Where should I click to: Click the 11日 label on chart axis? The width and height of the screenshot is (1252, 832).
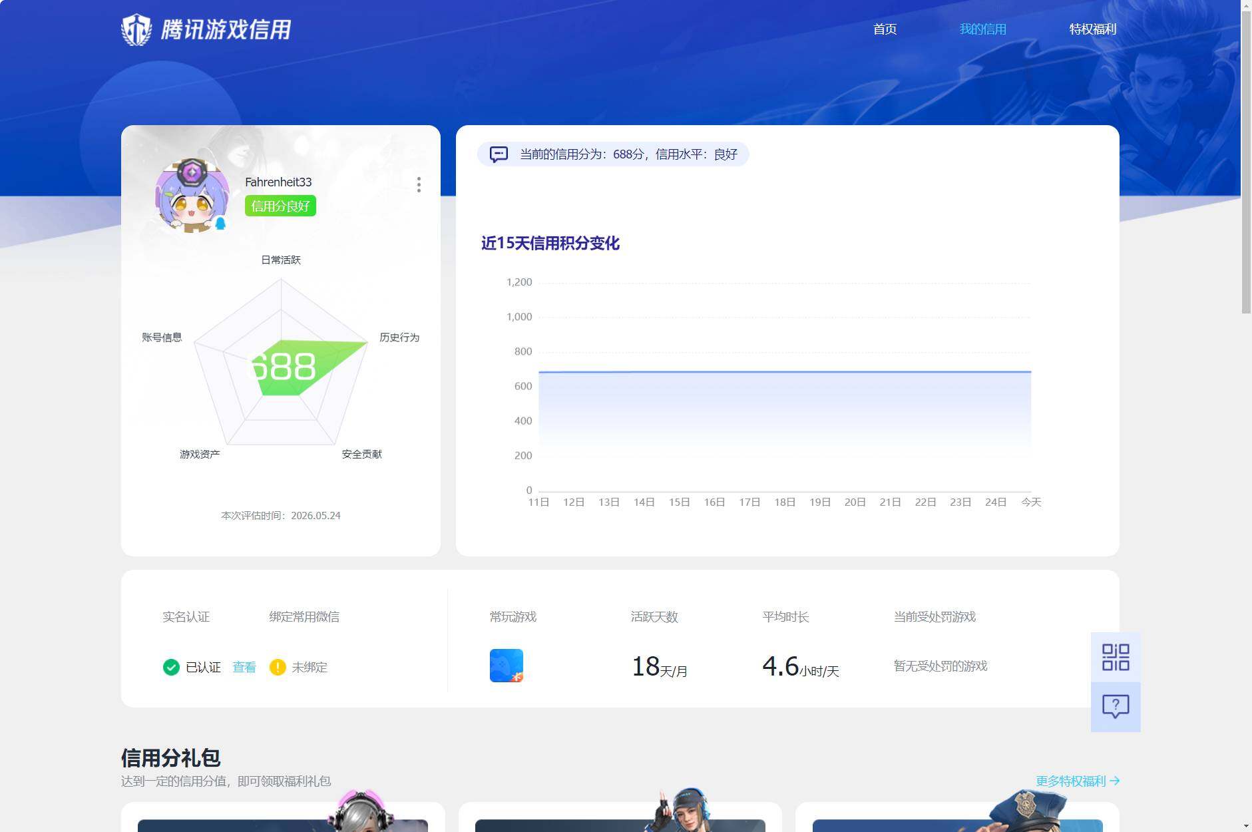click(538, 502)
